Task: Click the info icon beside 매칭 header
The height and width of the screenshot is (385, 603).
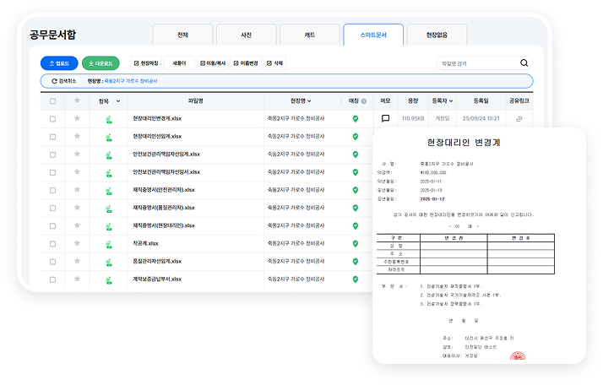Action: (364, 100)
